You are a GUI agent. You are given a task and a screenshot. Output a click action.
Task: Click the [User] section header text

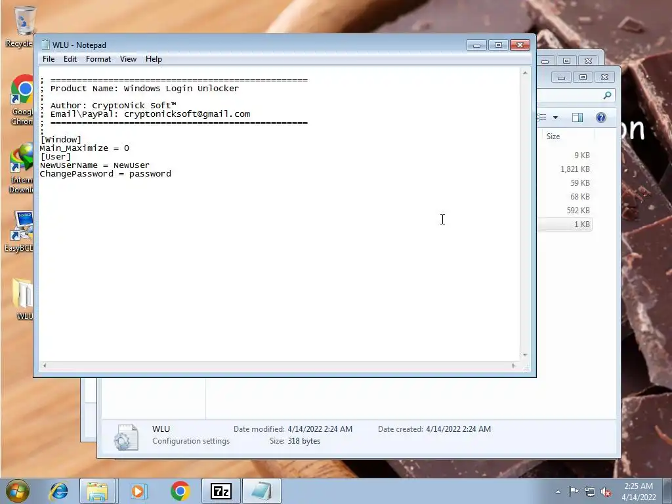click(55, 156)
